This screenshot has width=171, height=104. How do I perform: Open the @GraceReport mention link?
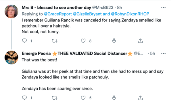tap(58, 14)
